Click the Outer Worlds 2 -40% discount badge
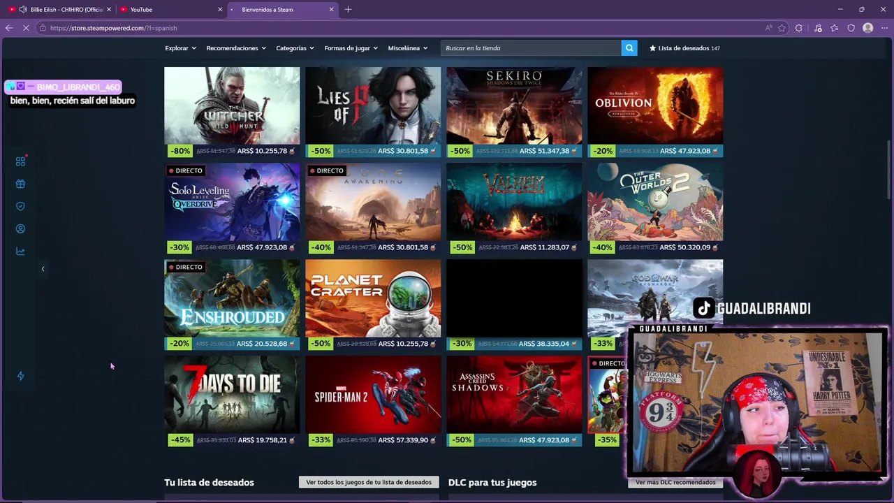894x503 pixels. tap(602, 247)
